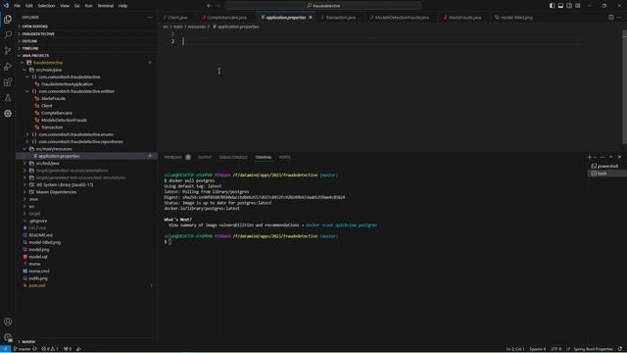Viewport: 627px width, 353px height.
Task: Split the editor to the right
Action: coord(611,18)
